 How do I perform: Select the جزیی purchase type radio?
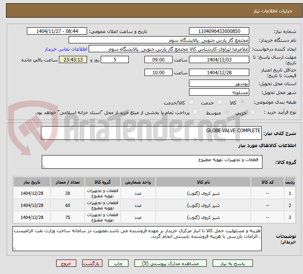(x=252, y=112)
